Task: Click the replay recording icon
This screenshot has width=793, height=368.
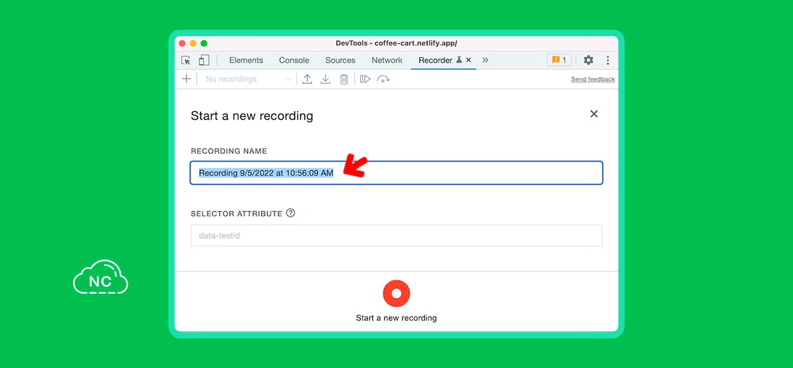Action: pos(365,79)
